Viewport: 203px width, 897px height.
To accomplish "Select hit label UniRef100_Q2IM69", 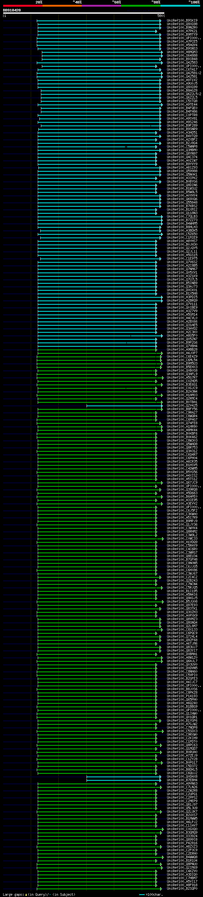I will click(x=182, y=867).
